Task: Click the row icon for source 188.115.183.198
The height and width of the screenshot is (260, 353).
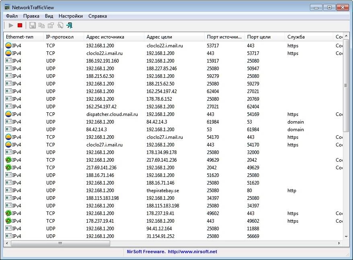Action: coord(8,198)
